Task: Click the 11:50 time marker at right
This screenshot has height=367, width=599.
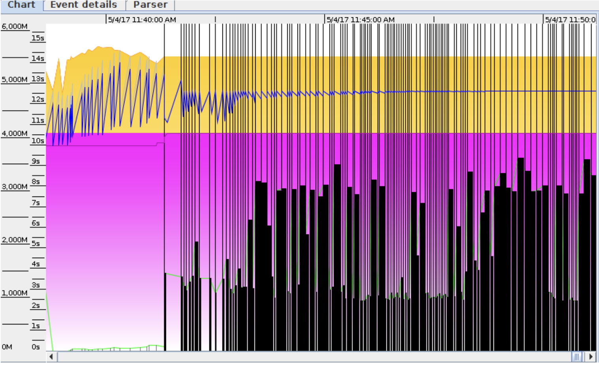Action: click(570, 20)
